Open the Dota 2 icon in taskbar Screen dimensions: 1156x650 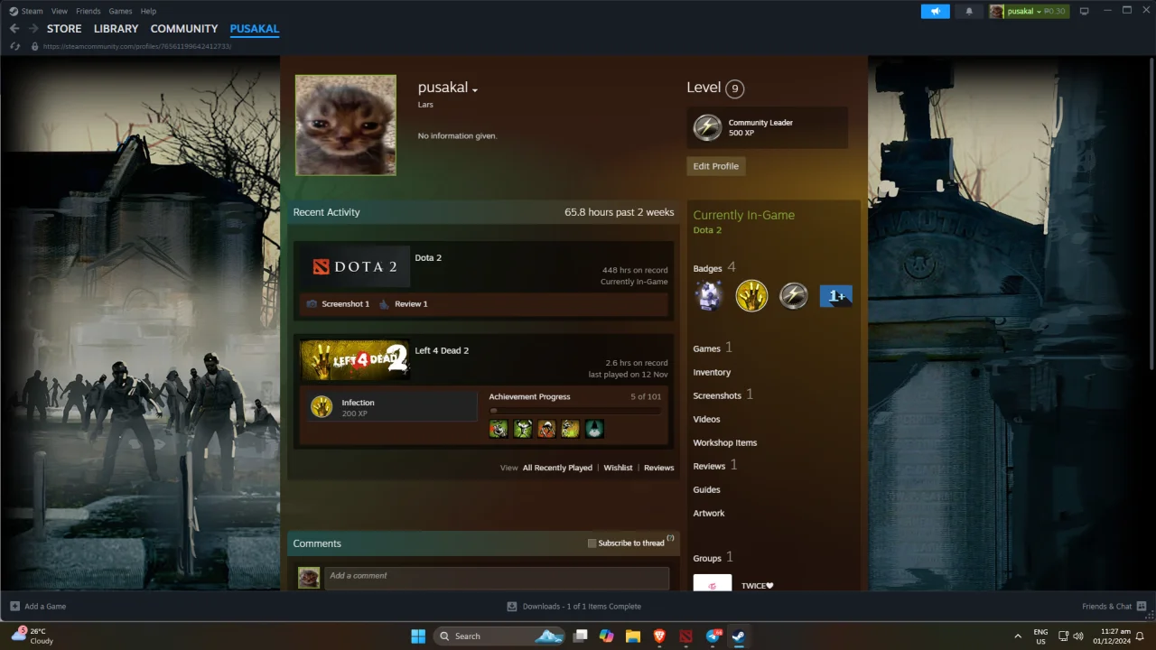point(685,636)
